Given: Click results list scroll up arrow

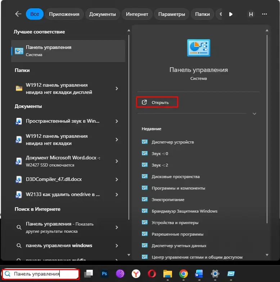Looking at the screenshot, I should pyautogui.click(x=129, y=30).
